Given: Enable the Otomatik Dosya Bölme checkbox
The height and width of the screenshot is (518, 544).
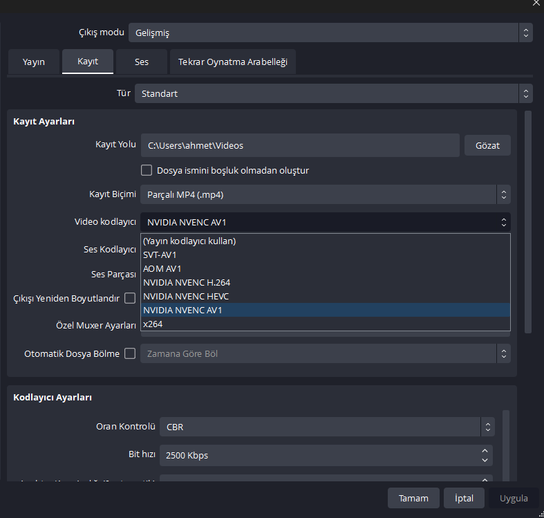Looking at the screenshot, I should [x=130, y=353].
